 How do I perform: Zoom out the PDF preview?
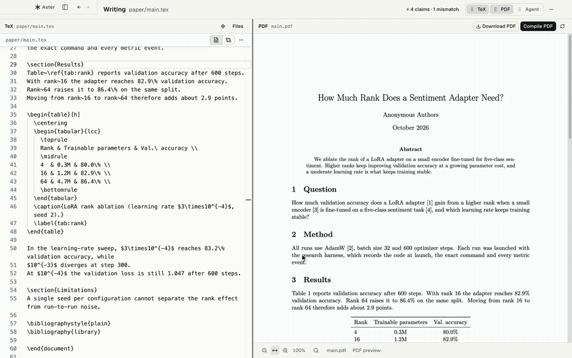265,350
